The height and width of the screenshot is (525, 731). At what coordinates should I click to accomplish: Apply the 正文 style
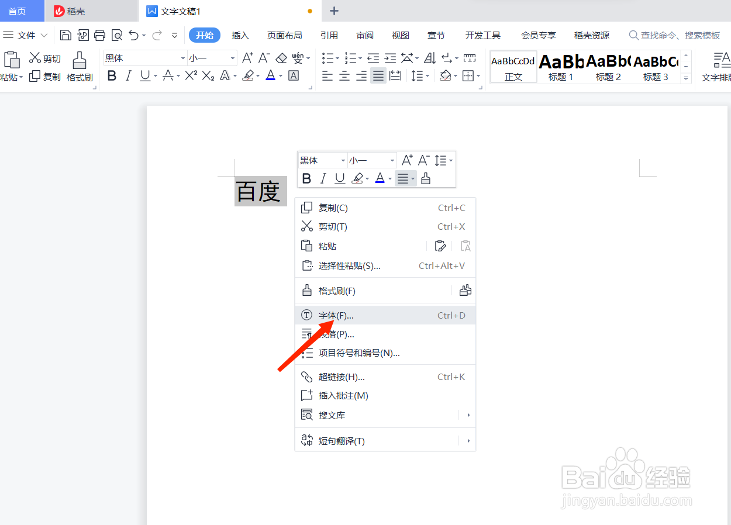pyautogui.click(x=513, y=67)
